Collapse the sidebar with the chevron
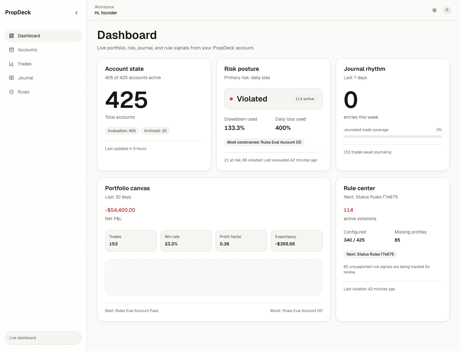 point(76,13)
